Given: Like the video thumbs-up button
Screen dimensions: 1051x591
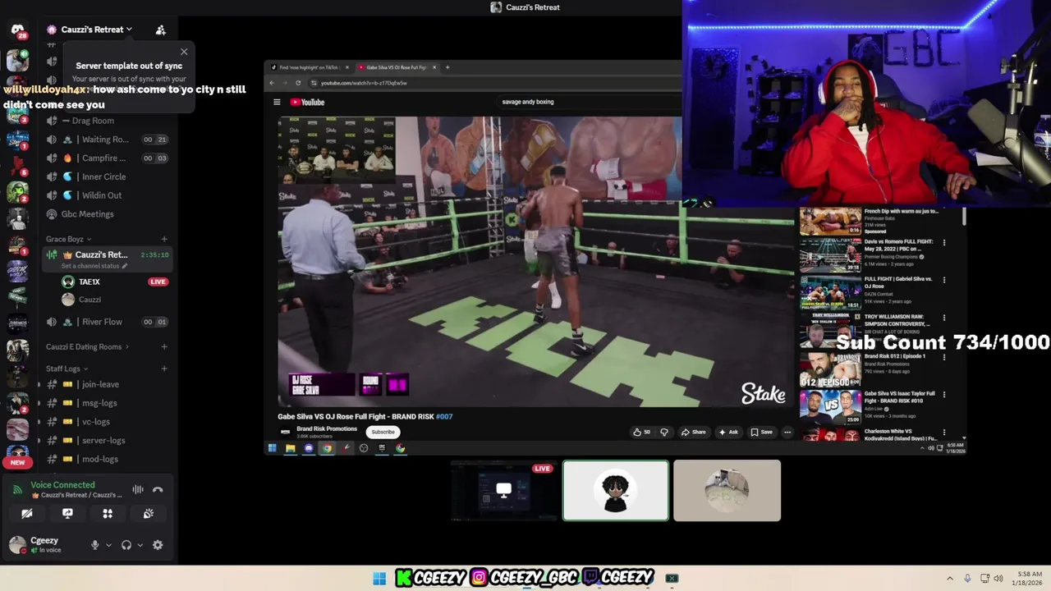Looking at the screenshot, I should pyautogui.click(x=641, y=432).
